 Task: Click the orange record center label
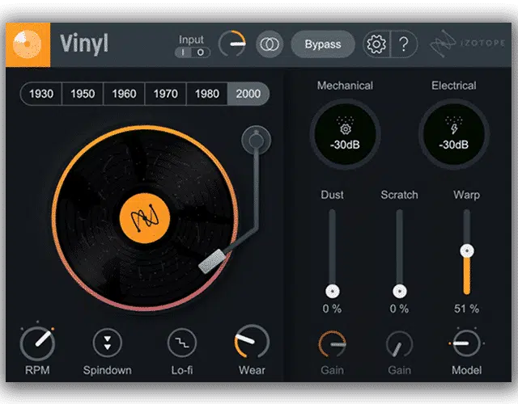pyautogui.click(x=145, y=218)
